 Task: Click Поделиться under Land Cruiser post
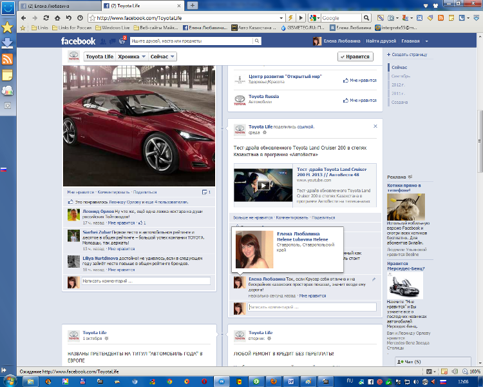click(x=323, y=217)
